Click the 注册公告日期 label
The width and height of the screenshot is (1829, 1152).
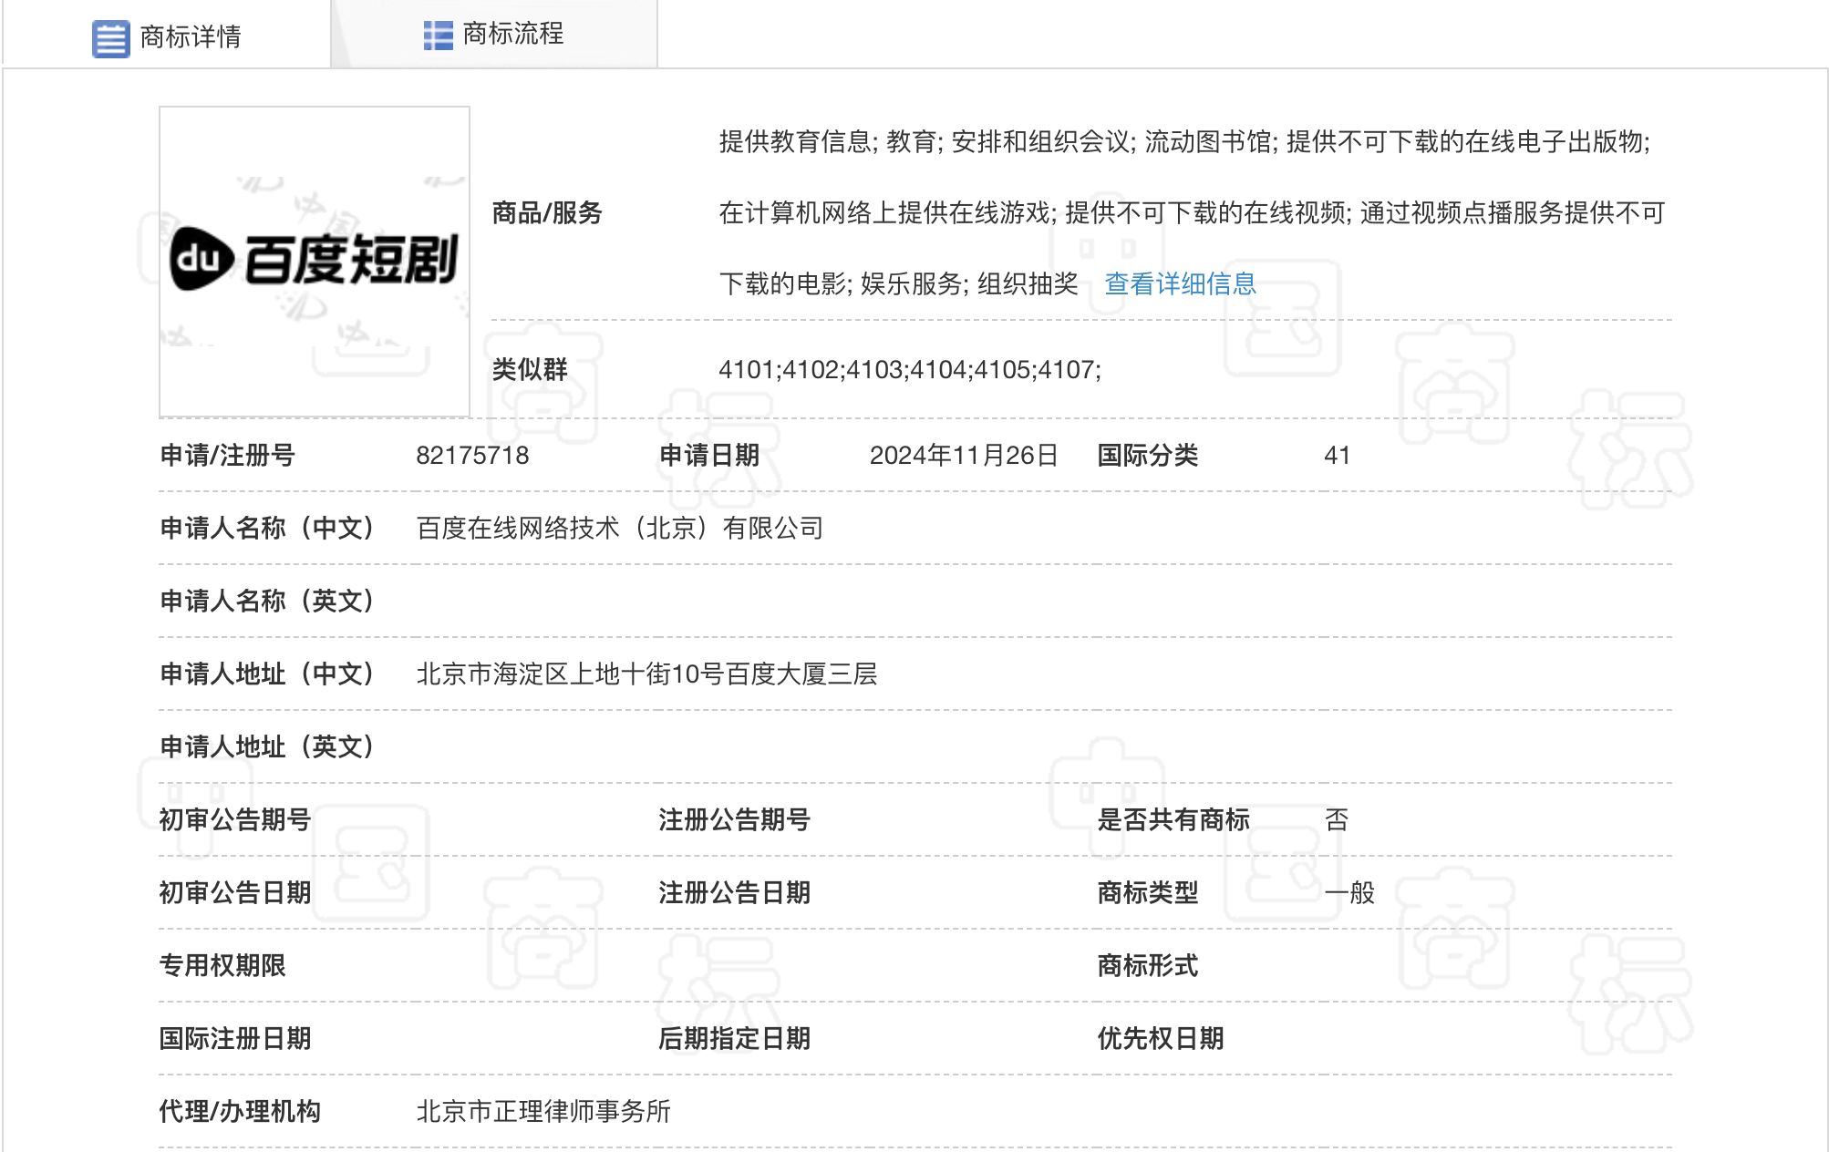tap(735, 893)
